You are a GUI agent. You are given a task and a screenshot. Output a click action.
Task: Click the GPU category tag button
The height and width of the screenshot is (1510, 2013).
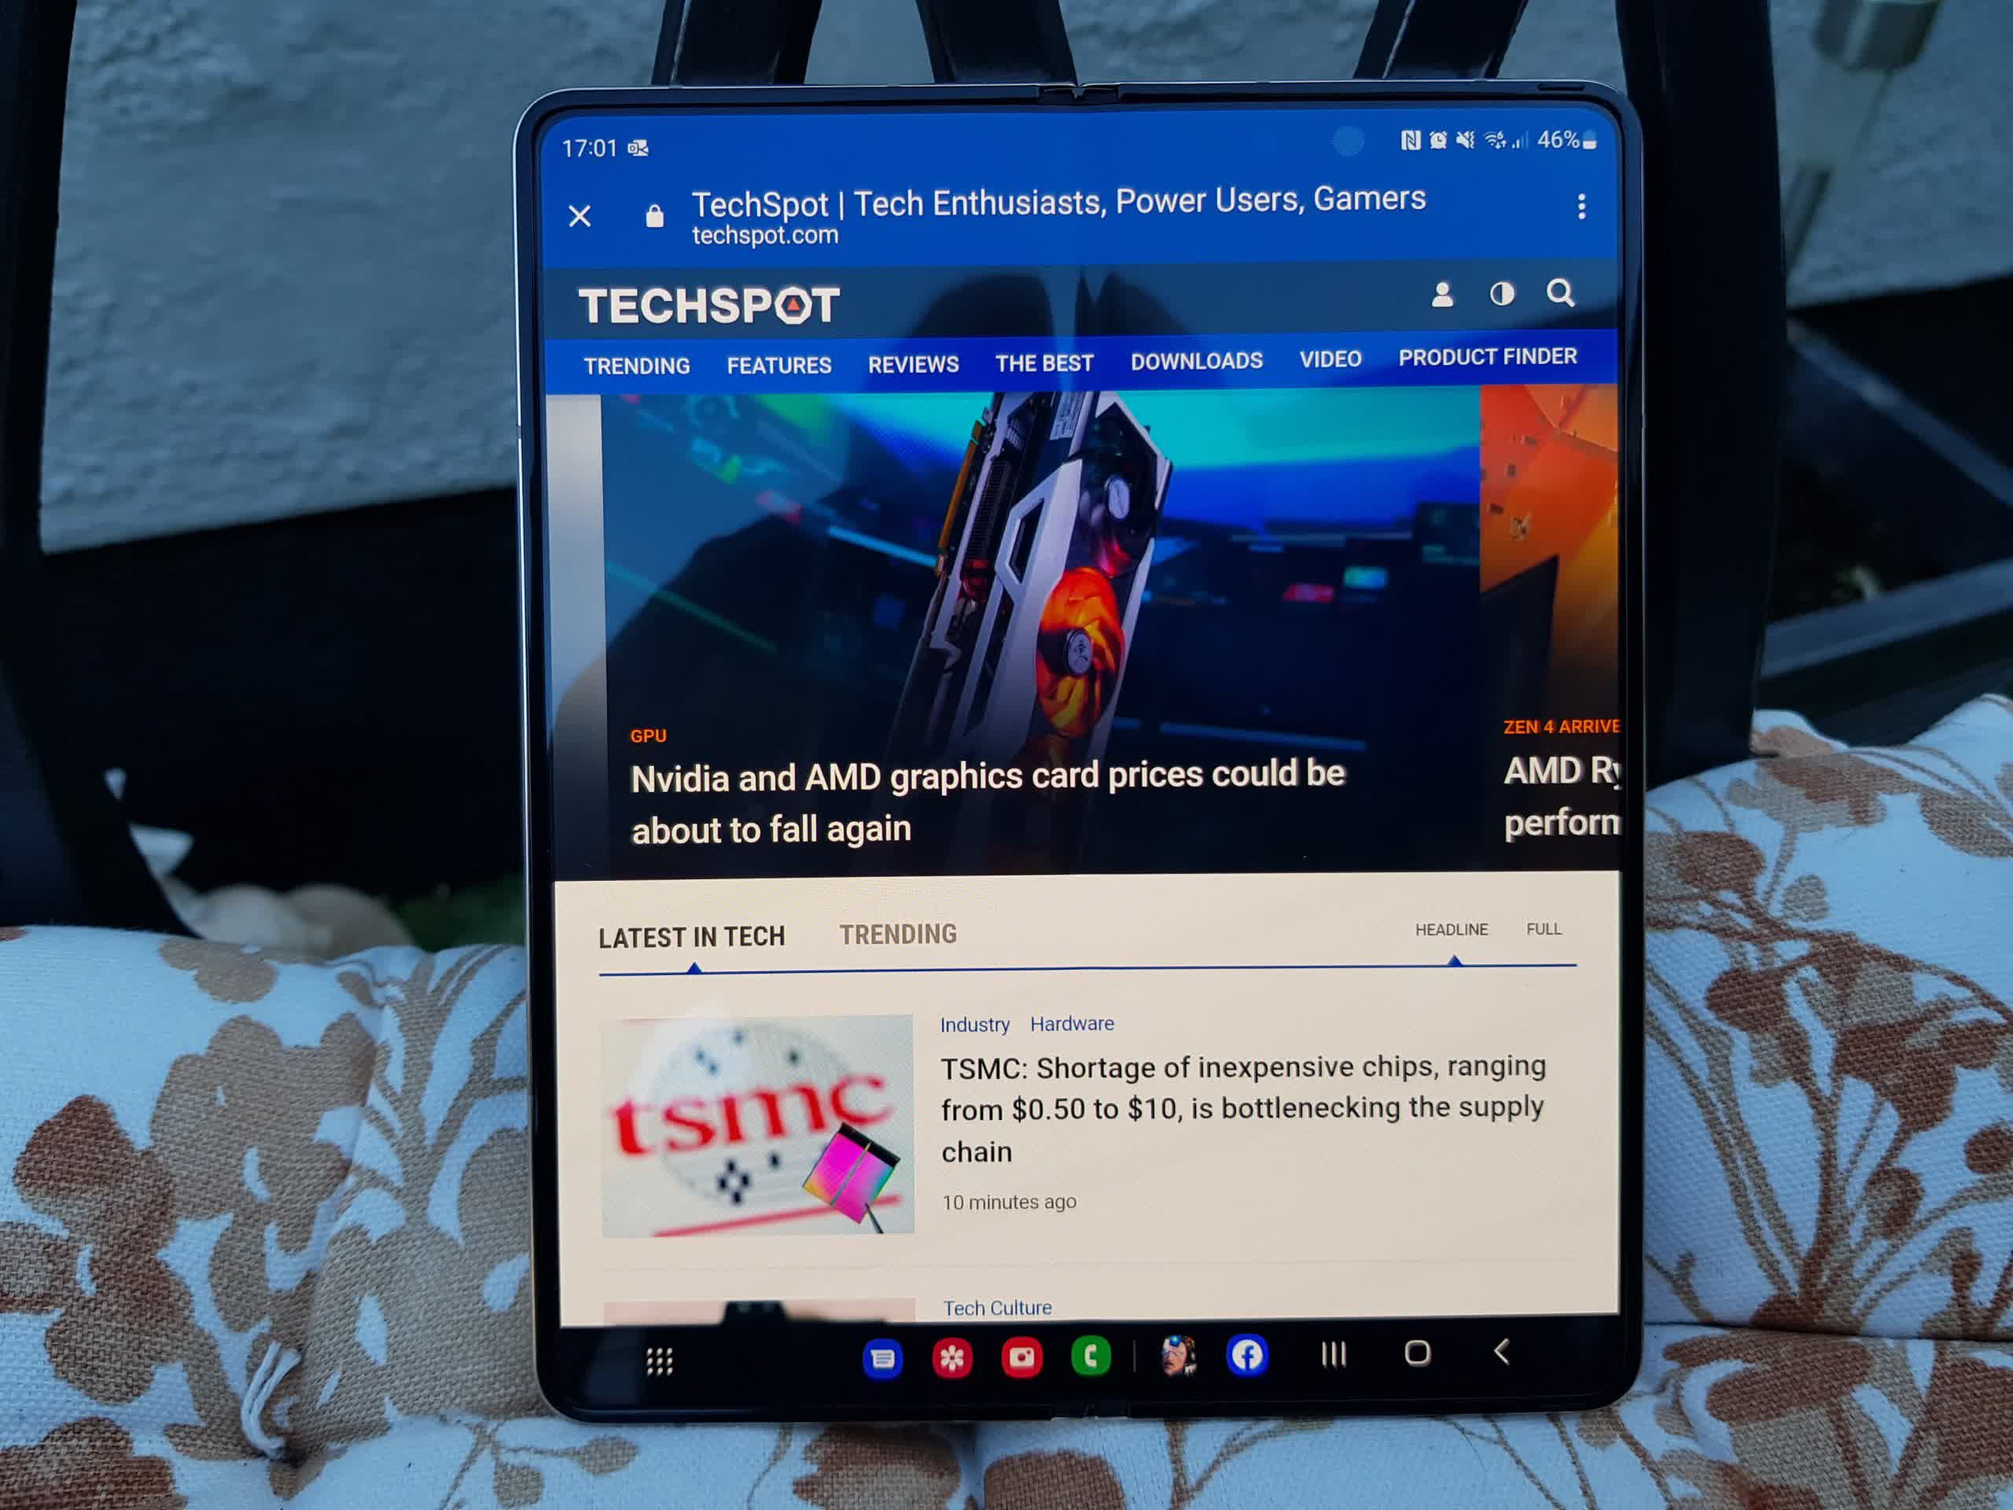coord(646,733)
